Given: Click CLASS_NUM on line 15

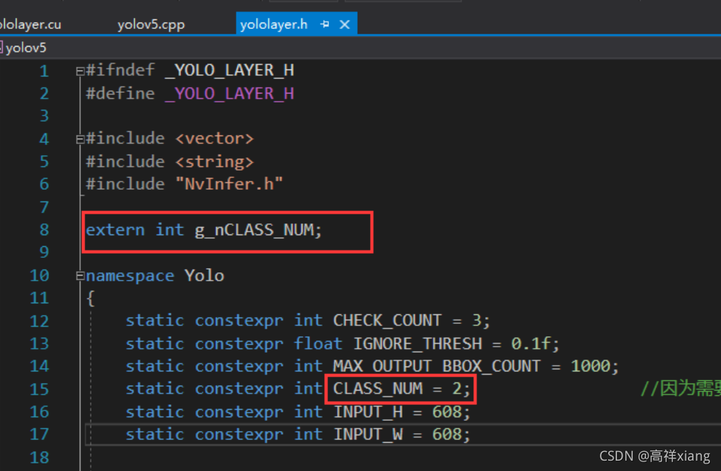Looking at the screenshot, I should click(x=378, y=388).
